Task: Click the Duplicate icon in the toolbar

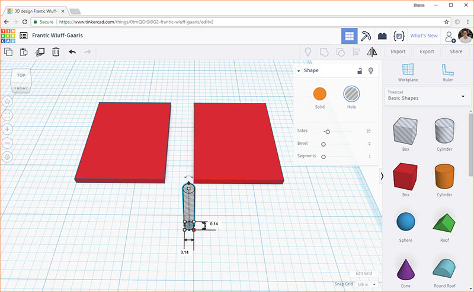Action: click(x=40, y=52)
